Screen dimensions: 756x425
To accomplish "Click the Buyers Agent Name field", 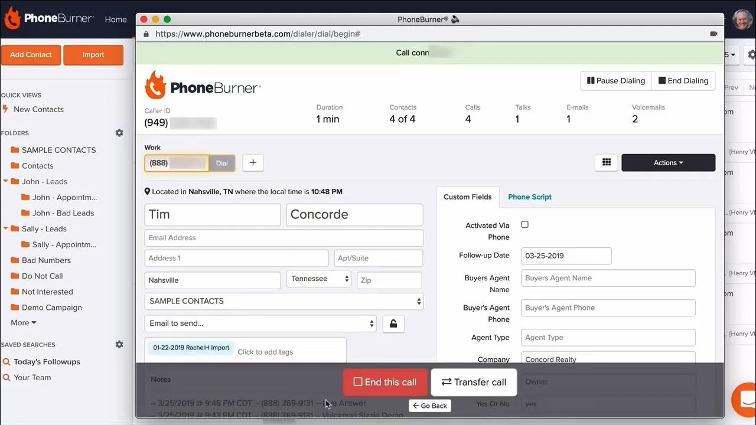I will pyautogui.click(x=608, y=278).
